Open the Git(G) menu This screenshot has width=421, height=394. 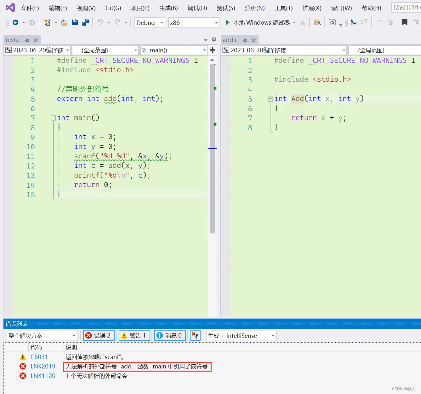click(113, 8)
